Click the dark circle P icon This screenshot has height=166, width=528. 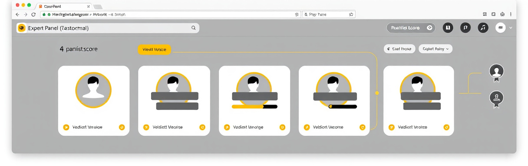465,28
